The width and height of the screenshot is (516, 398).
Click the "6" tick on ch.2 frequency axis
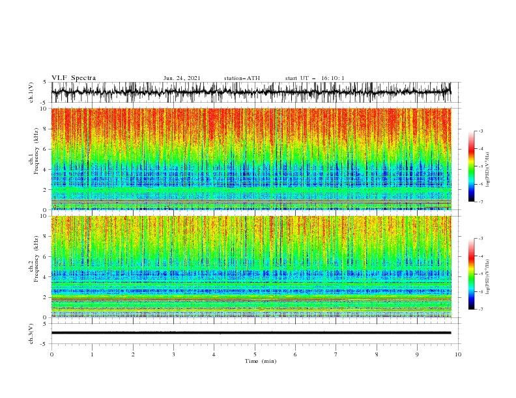pyautogui.click(x=46, y=257)
